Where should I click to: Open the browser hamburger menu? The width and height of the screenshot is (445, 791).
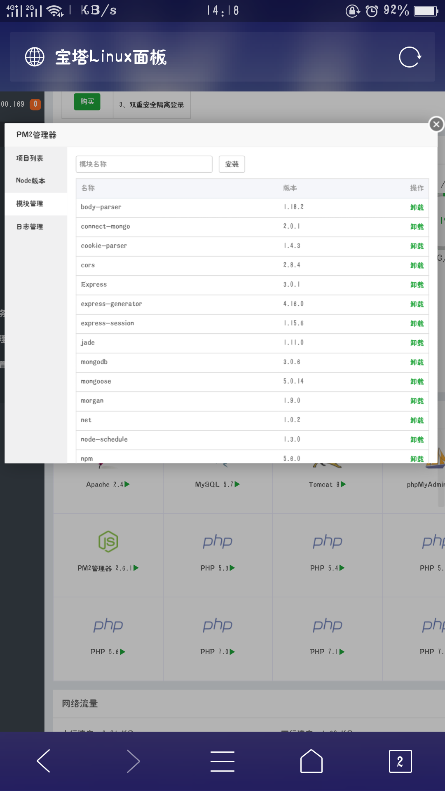(x=222, y=761)
